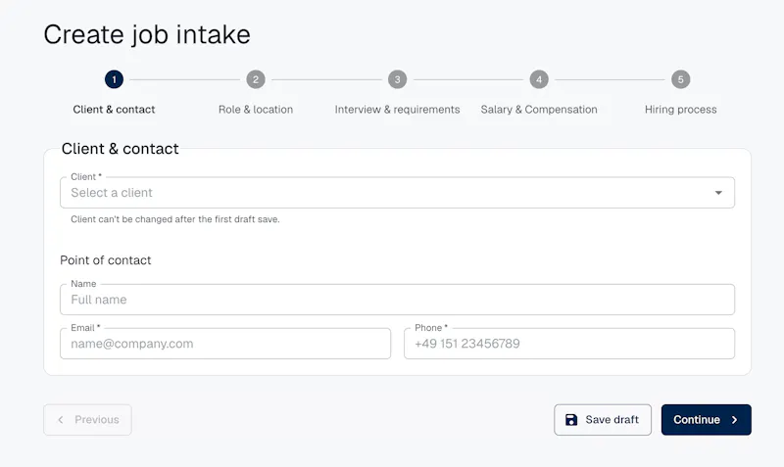
Task: Click the Save draft button text
Action: (612, 420)
